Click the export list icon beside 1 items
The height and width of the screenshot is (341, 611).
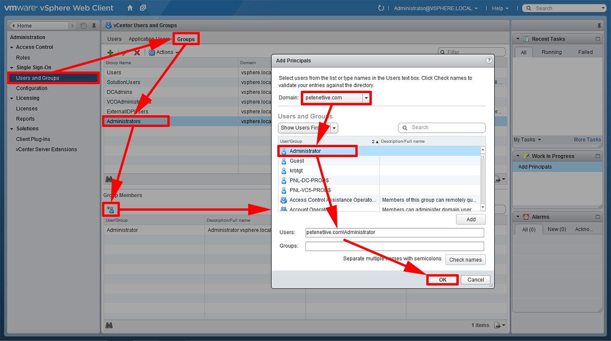pyautogui.click(x=500, y=325)
